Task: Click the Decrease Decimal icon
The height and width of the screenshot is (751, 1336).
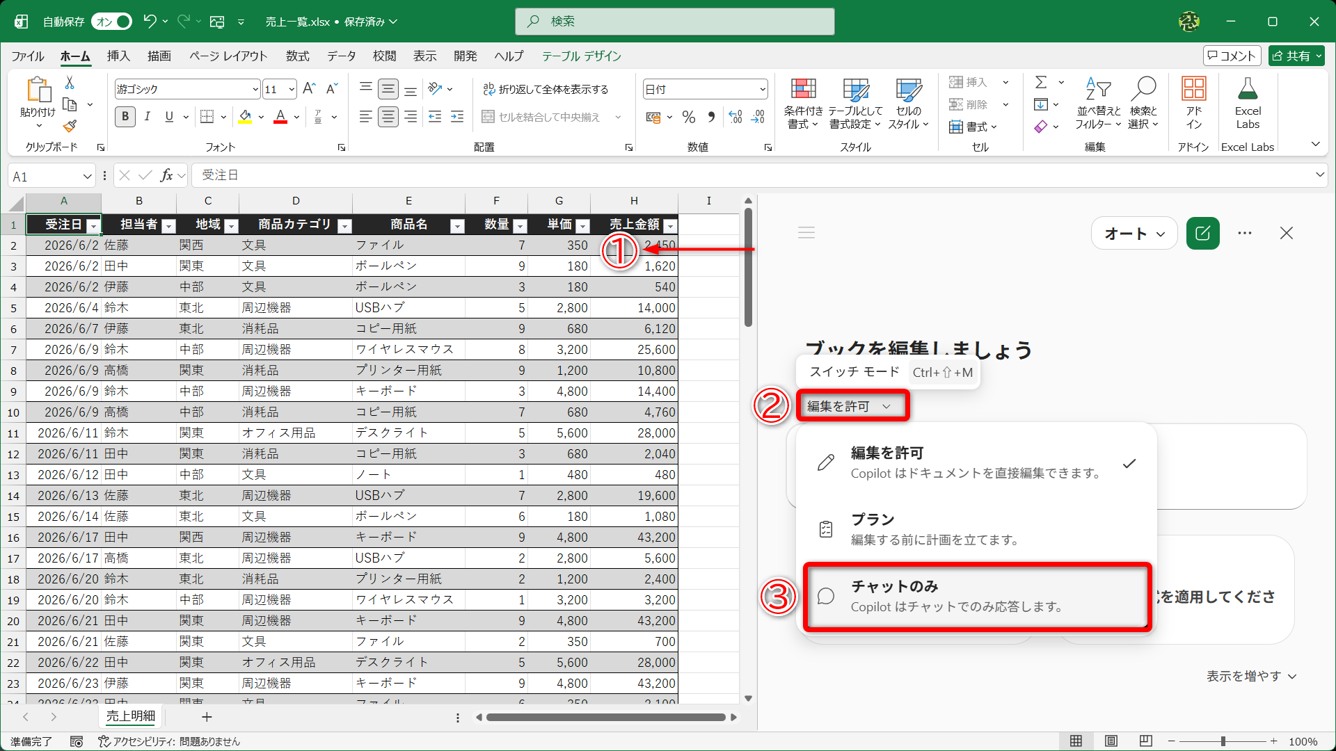Action: [x=758, y=117]
